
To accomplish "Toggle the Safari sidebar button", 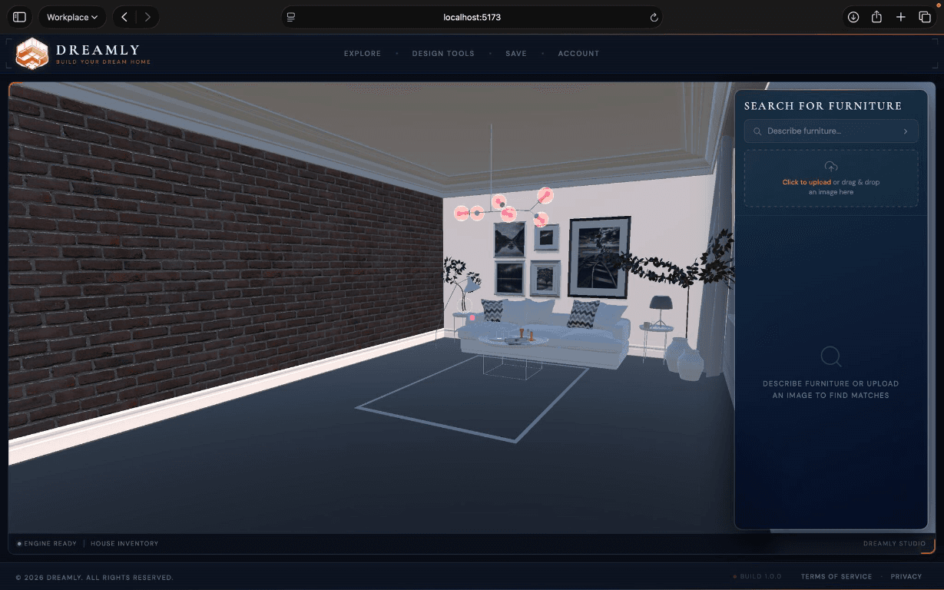I will (19, 17).
